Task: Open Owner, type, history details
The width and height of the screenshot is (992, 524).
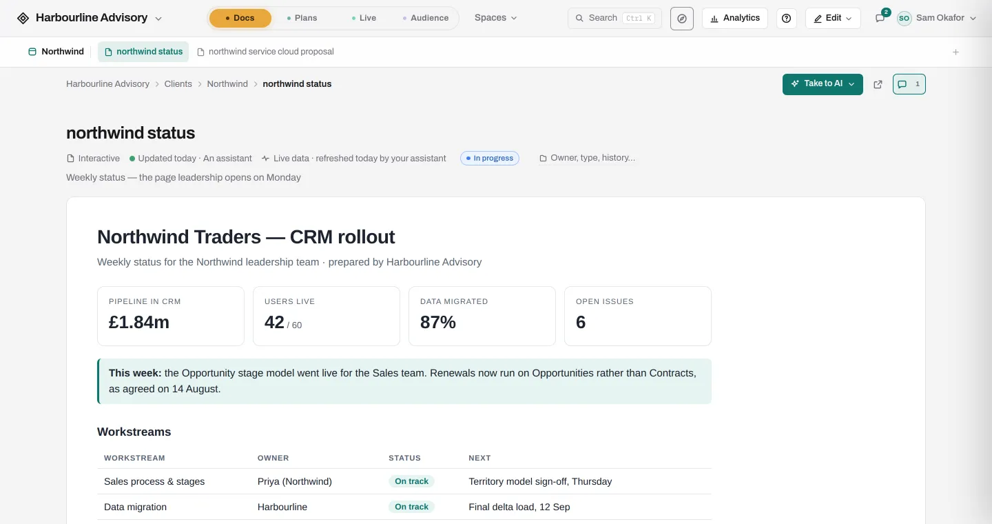Action: 587,158
